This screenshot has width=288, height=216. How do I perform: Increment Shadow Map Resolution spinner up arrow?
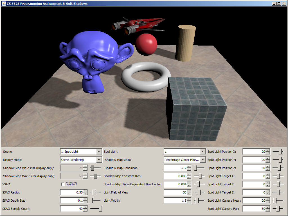coord(189,166)
